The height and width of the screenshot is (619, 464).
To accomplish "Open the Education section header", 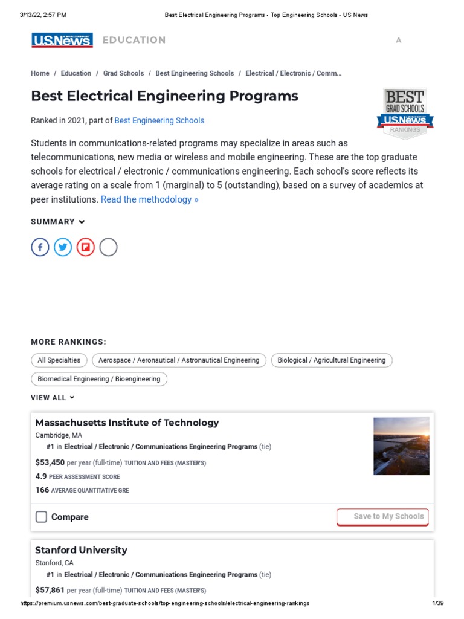I will 134,40.
